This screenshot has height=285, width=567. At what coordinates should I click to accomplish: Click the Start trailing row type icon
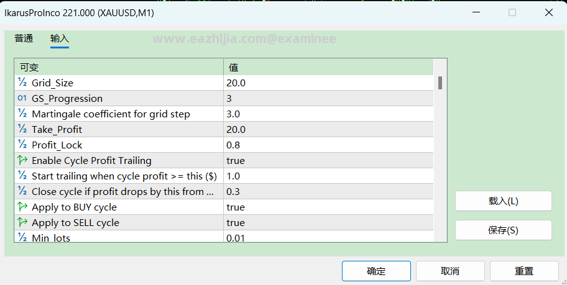tap(22, 176)
